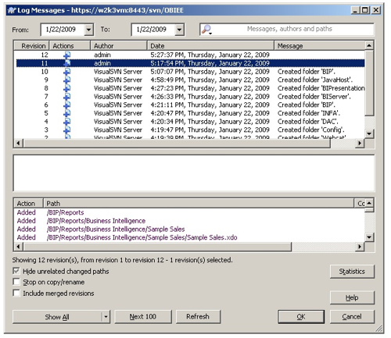This screenshot has height=338, width=391.
Task: Sort by Date column header
Action: point(210,46)
